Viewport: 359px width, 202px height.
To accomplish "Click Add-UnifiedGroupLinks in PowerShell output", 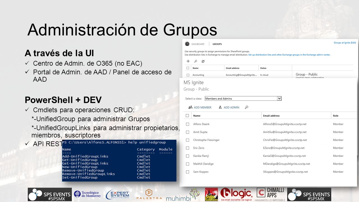I will click(85, 156).
